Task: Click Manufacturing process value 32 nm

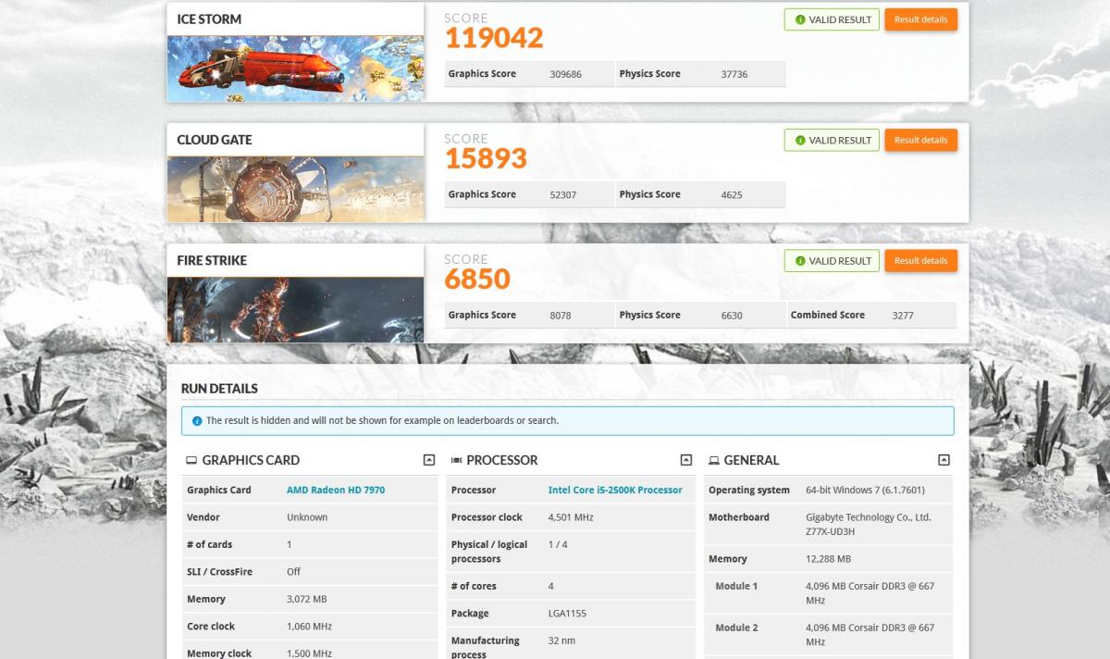Action: click(561, 640)
